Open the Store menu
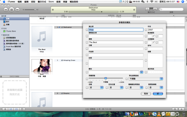 pyautogui.click(x=51, y=2)
